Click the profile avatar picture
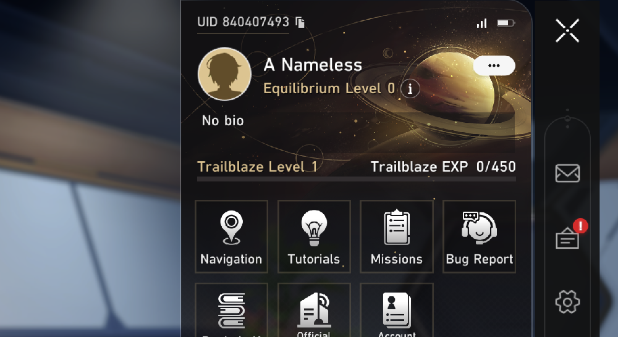The height and width of the screenshot is (337, 618). pos(225,74)
